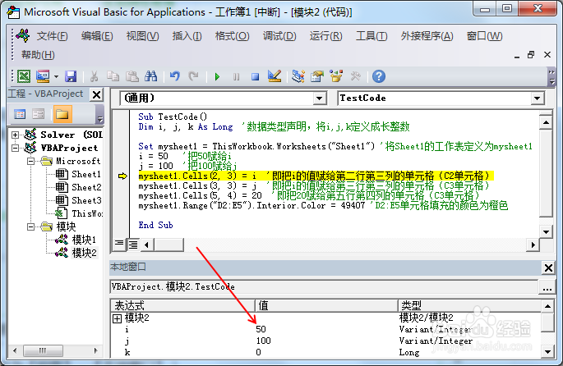This screenshot has width=563, height=366.
Task: Click the Break pause icon
Action: coord(236,76)
